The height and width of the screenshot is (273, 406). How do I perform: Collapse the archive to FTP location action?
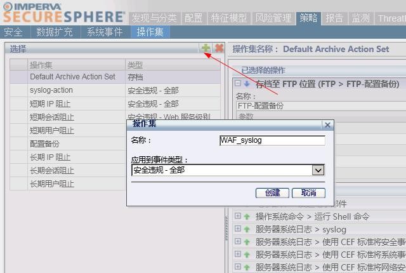tap(238, 83)
